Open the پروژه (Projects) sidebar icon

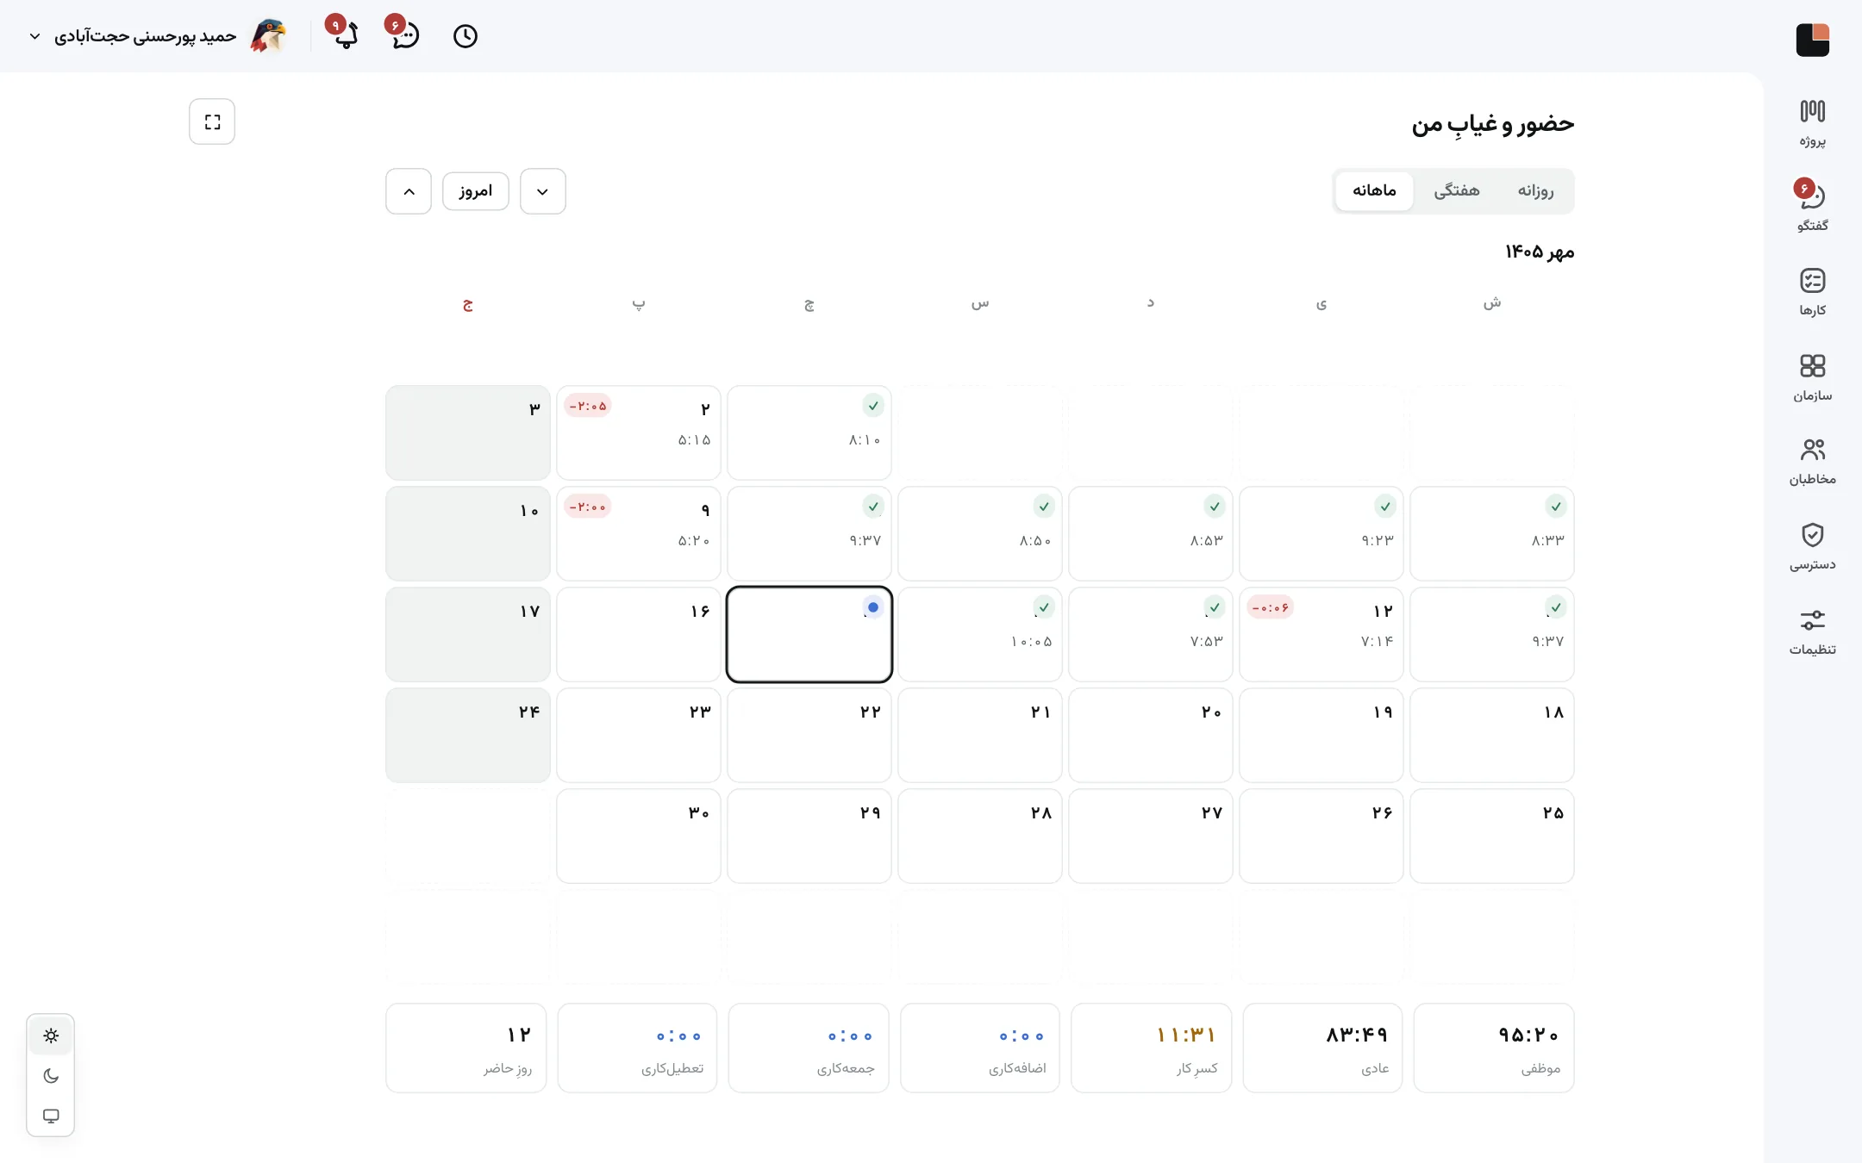1812,123
